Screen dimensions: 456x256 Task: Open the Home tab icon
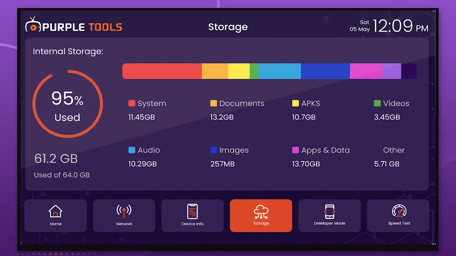tap(55, 211)
